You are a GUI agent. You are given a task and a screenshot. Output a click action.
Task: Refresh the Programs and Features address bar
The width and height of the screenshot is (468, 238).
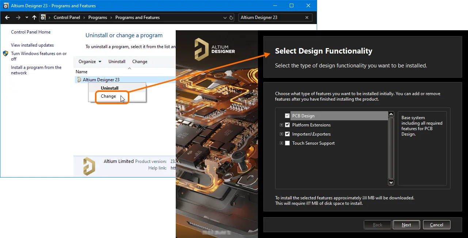231,17
